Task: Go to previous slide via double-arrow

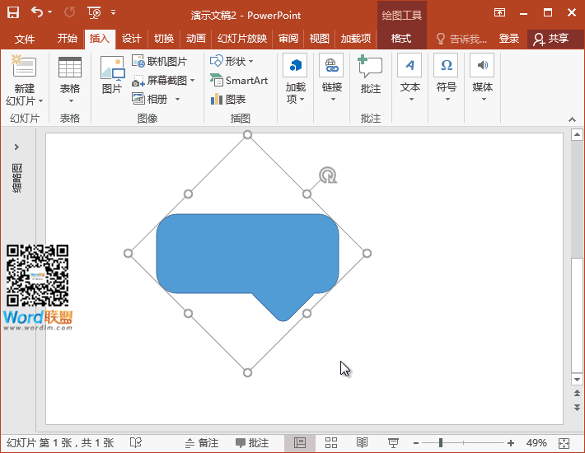Action: point(577,394)
